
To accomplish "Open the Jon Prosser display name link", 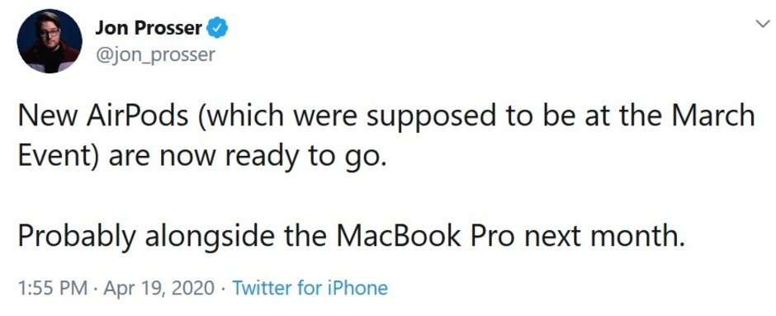I will pyautogui.click(x=149, y=28).
